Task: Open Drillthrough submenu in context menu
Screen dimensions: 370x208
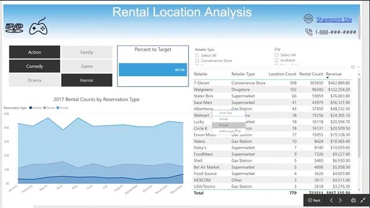Action: pyautogui.click(x=228, y=131)
